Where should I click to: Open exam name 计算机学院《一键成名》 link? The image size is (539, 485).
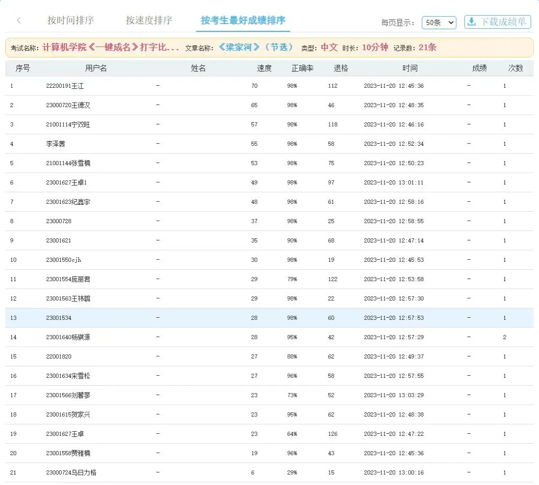(111, 48)
